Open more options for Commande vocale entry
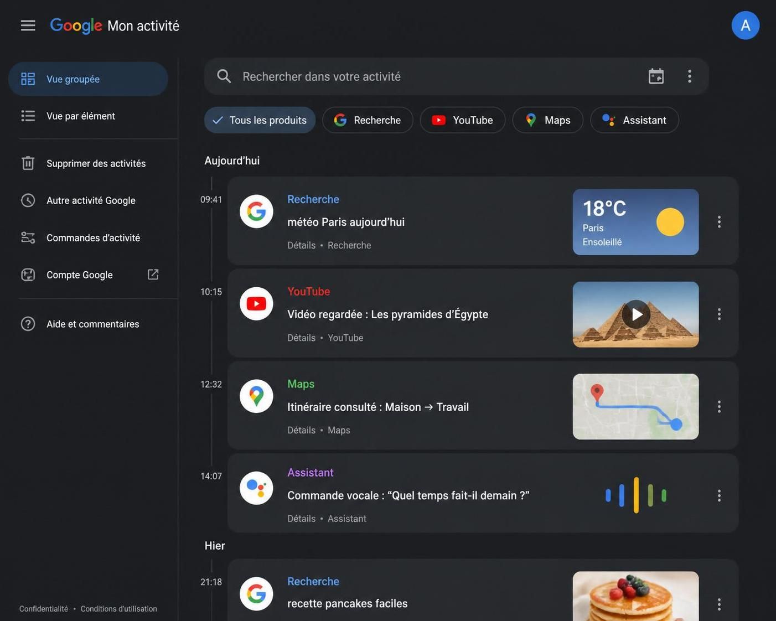 click(x=719, y=495)
